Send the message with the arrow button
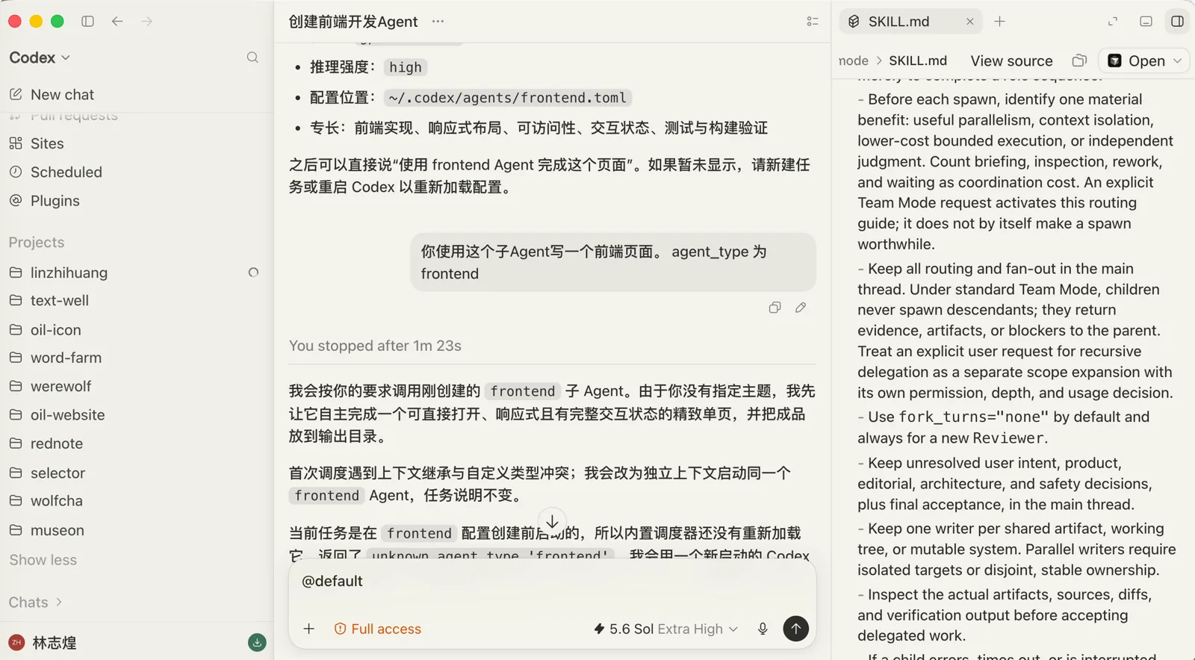This screenshot has width=1195, height=660. [x=796, y=629]
